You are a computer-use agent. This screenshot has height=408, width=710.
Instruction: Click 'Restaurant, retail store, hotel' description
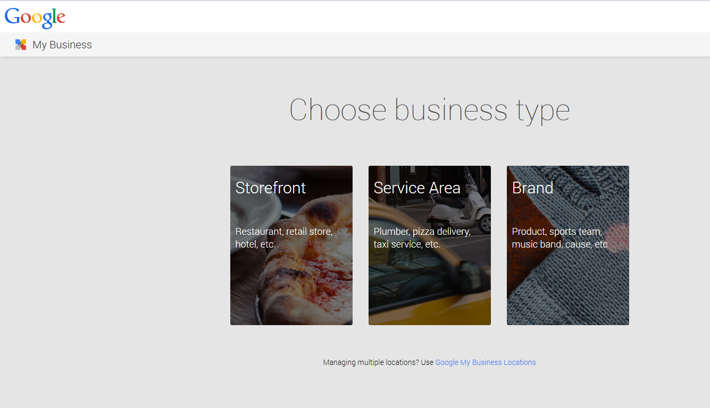point(283,238)
